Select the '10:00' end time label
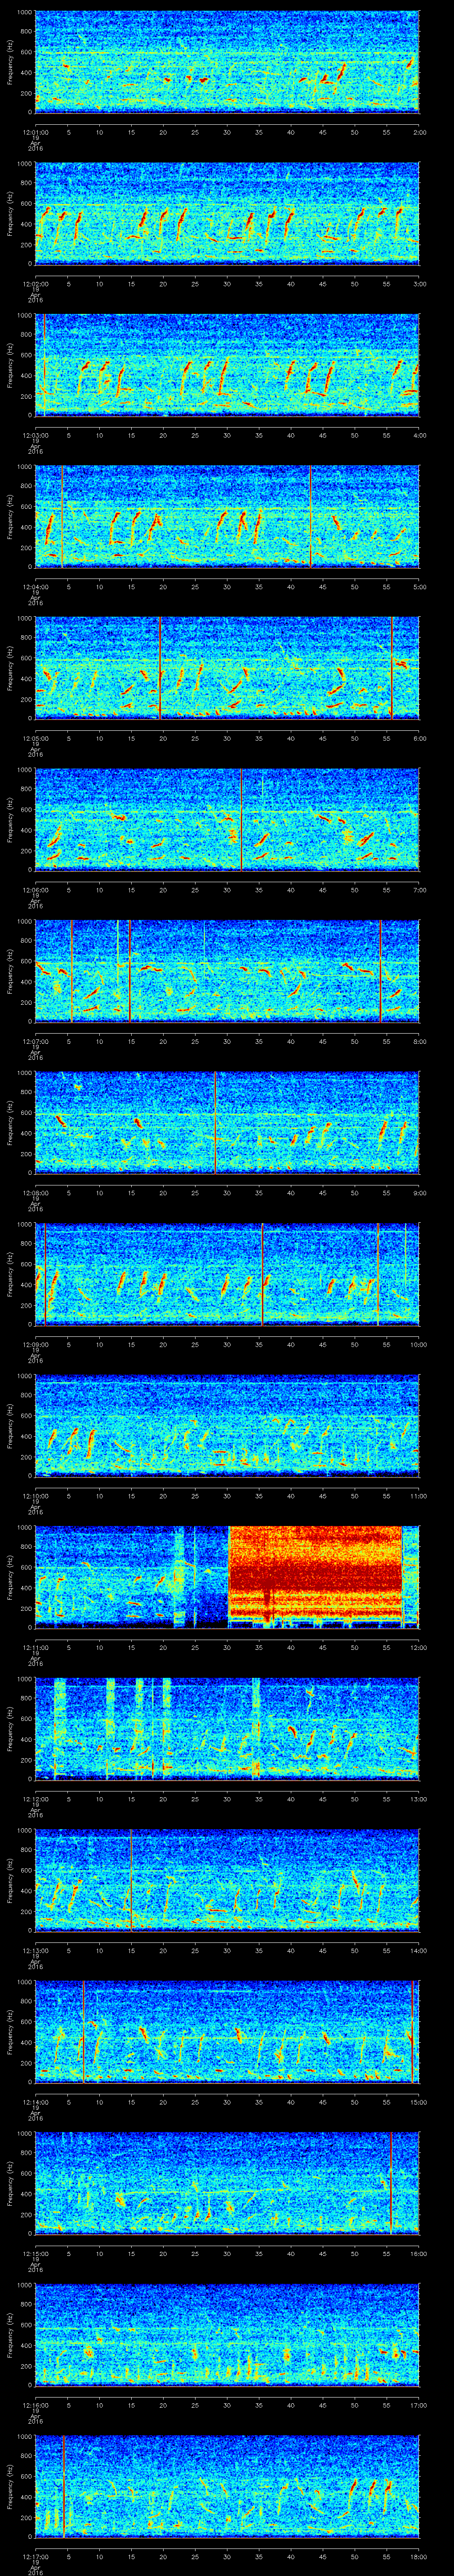The width and height of the screenshot is (454, 2576). click(x=419, y=1344)
